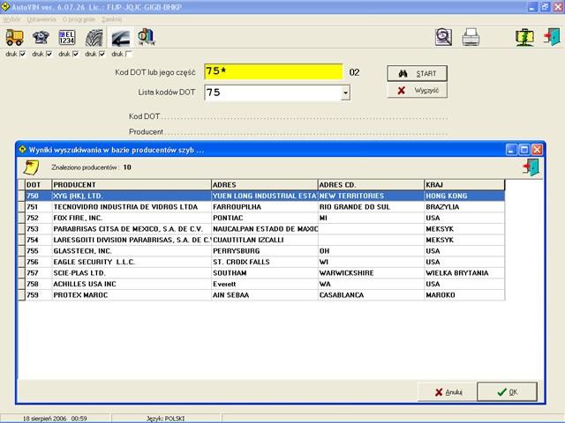This screenshot has width=565, height=423.
Task: Enable druk checkbox under car glass icon
Action: (x=129, y=54)
